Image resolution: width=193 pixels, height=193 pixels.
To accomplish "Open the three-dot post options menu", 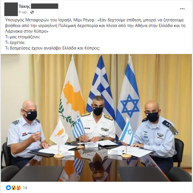I will 182,9.
